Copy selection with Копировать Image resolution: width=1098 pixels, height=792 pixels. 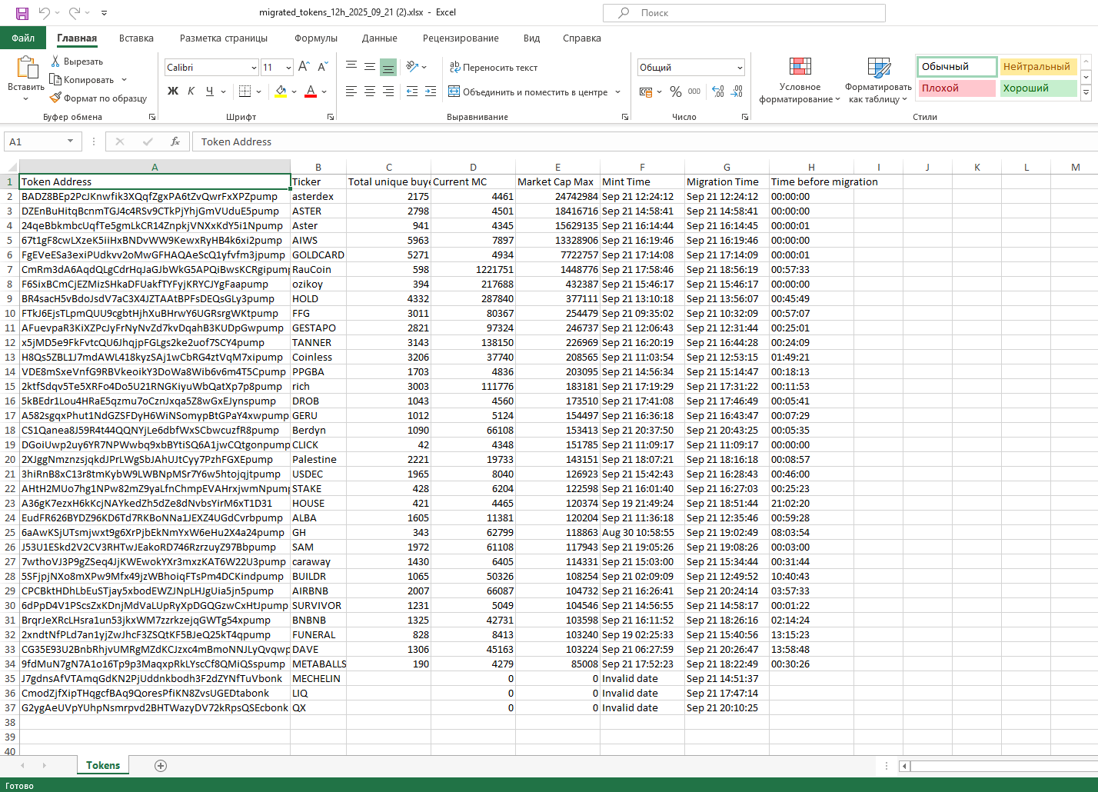click(x=82, y=80)
